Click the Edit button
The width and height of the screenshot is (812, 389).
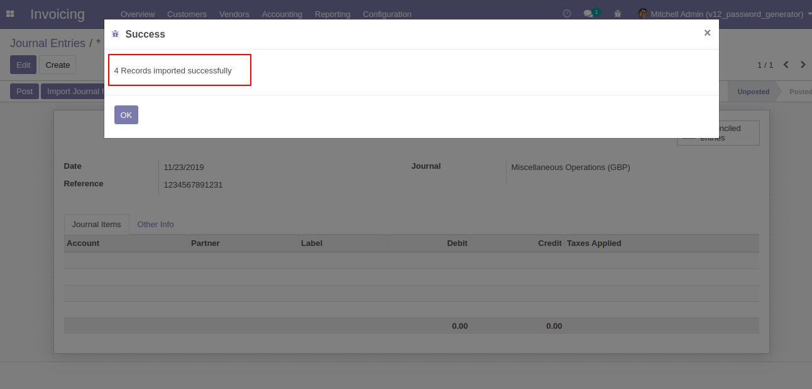[x=23, y=65]
